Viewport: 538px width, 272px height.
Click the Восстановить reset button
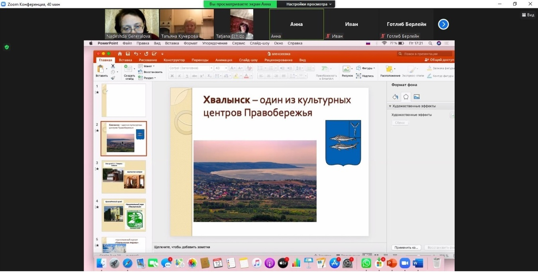pos(150,72)
